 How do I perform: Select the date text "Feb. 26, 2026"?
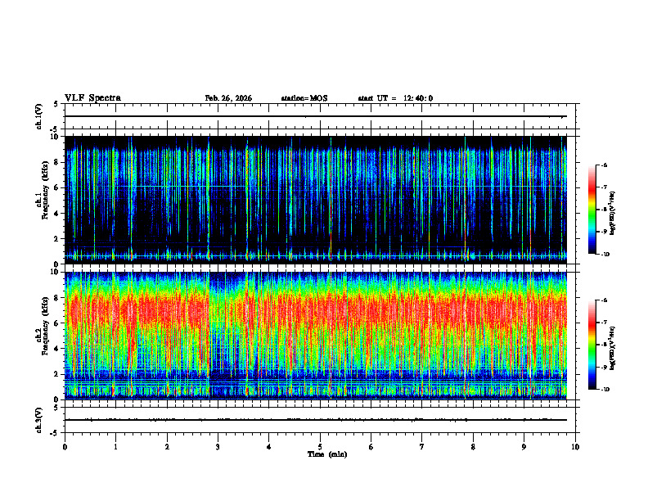(x=228, y=98)
